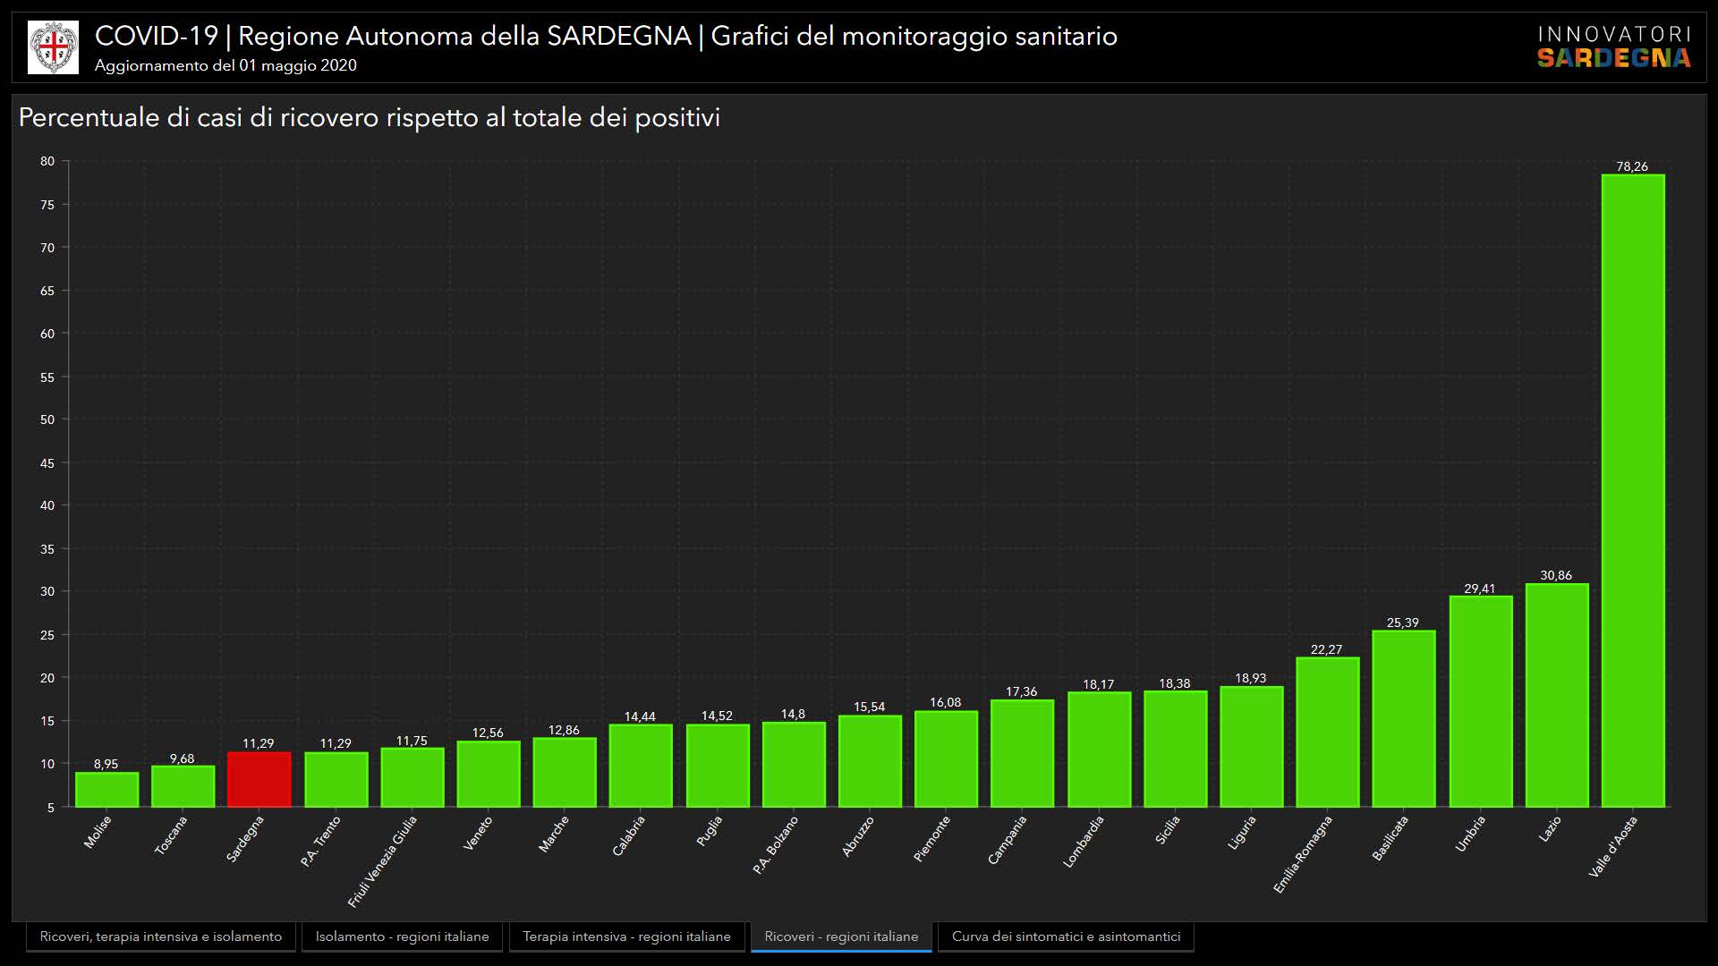This screenshot has width=1718, height=966.
Task: Click the Innovatori Sardegna logo
Action: pos(1613,47)
